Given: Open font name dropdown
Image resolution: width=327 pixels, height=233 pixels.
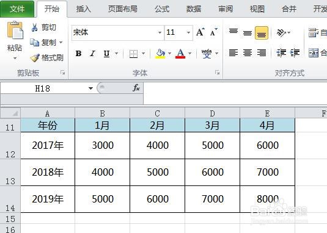Looking at the screenshot, I should (160, 33).
